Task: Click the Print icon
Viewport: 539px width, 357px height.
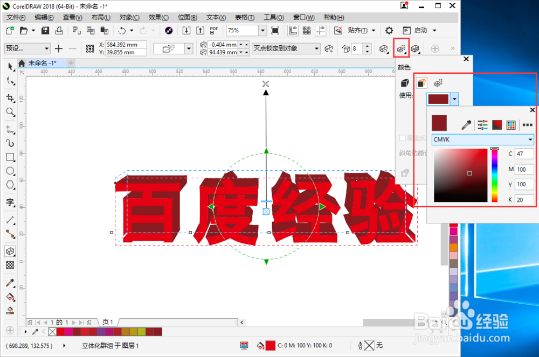Action: click(59, 31)
